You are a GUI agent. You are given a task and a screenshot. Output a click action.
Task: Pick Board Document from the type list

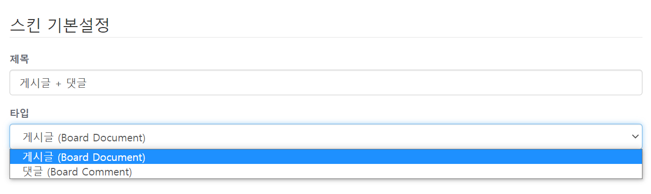coord(326,157)
